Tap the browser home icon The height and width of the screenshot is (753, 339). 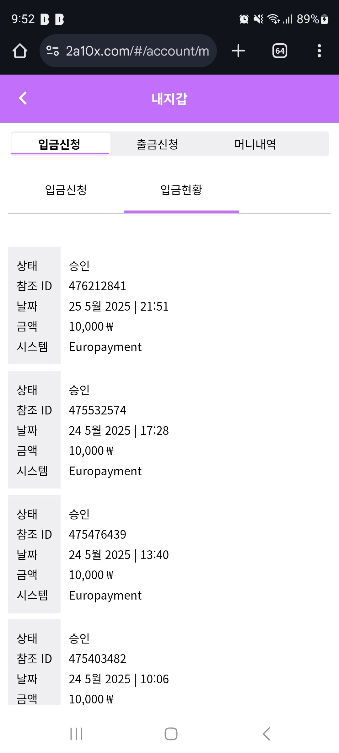[x=20, y=51]
